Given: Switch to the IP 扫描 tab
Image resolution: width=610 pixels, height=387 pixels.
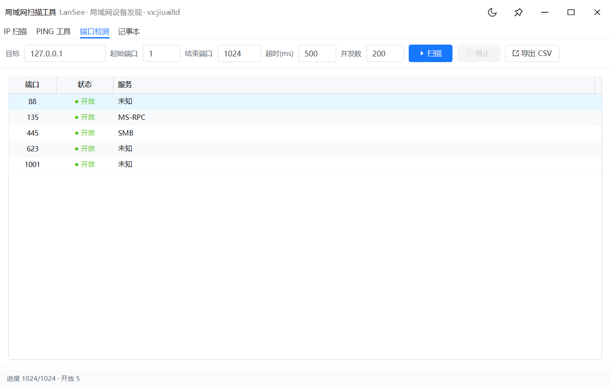Looking at the screenshot, I should pyautogui.click(x=15, y=31).
